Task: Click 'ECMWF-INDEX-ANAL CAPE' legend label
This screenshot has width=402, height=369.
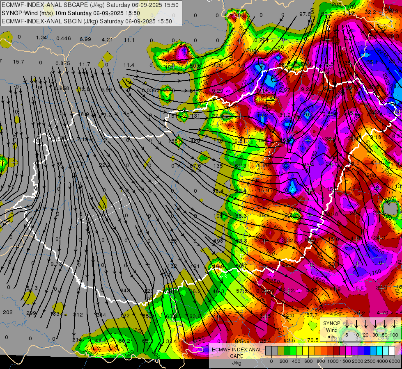Action: coord(237,353)
